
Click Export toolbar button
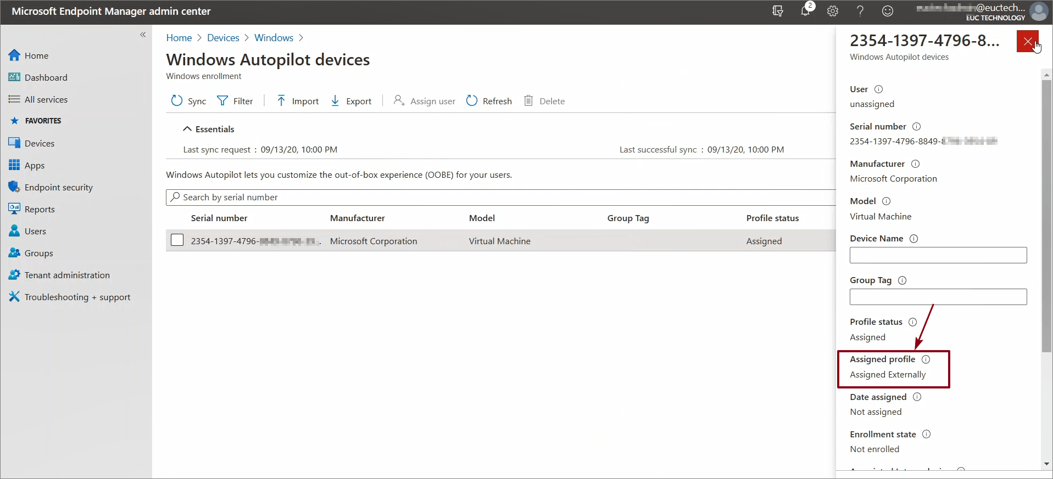coord(351,101)
